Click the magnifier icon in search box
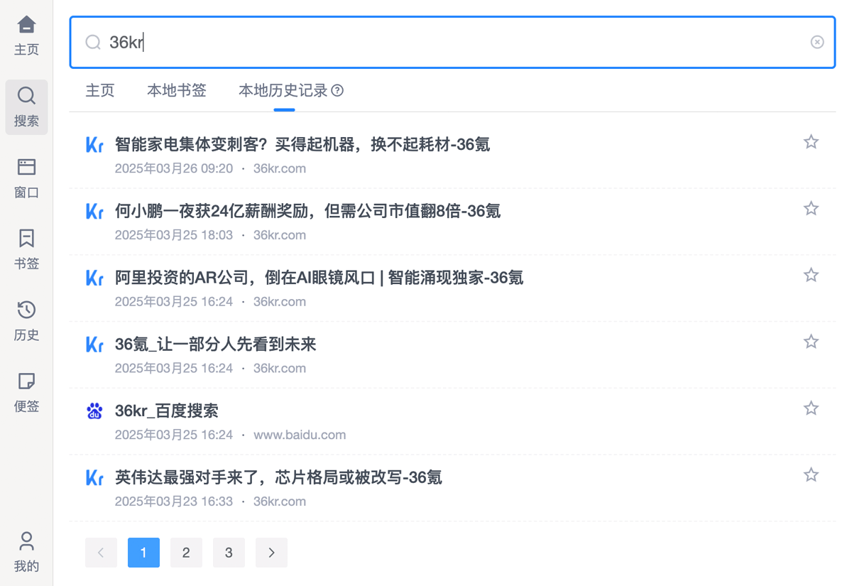This screenshot has height=586, width=852. [x=93, y=43]
